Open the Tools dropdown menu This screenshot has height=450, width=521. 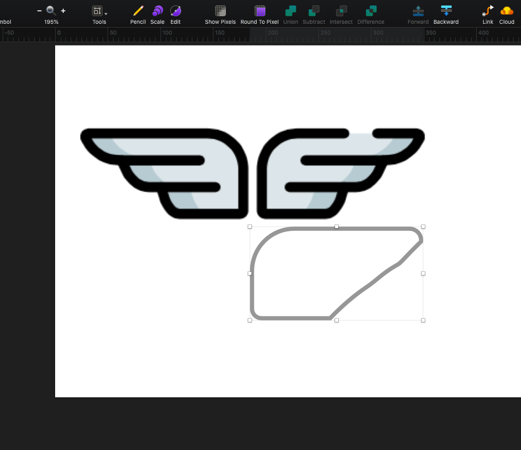[99, 11]
